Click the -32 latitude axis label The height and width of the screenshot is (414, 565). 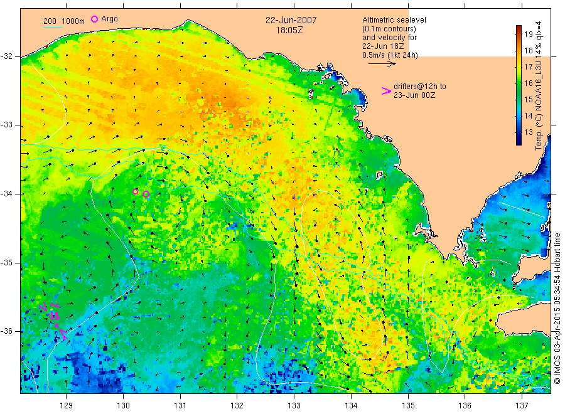[6, 56]
